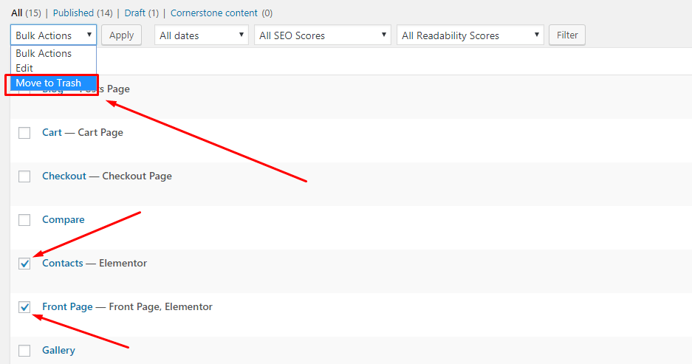Show All pages filter
The height and width of the screenshot is (364, 692).
click(17, 13)
